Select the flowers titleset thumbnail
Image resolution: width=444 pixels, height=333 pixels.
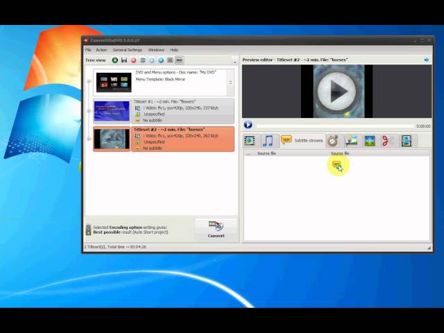click(112, 111)
